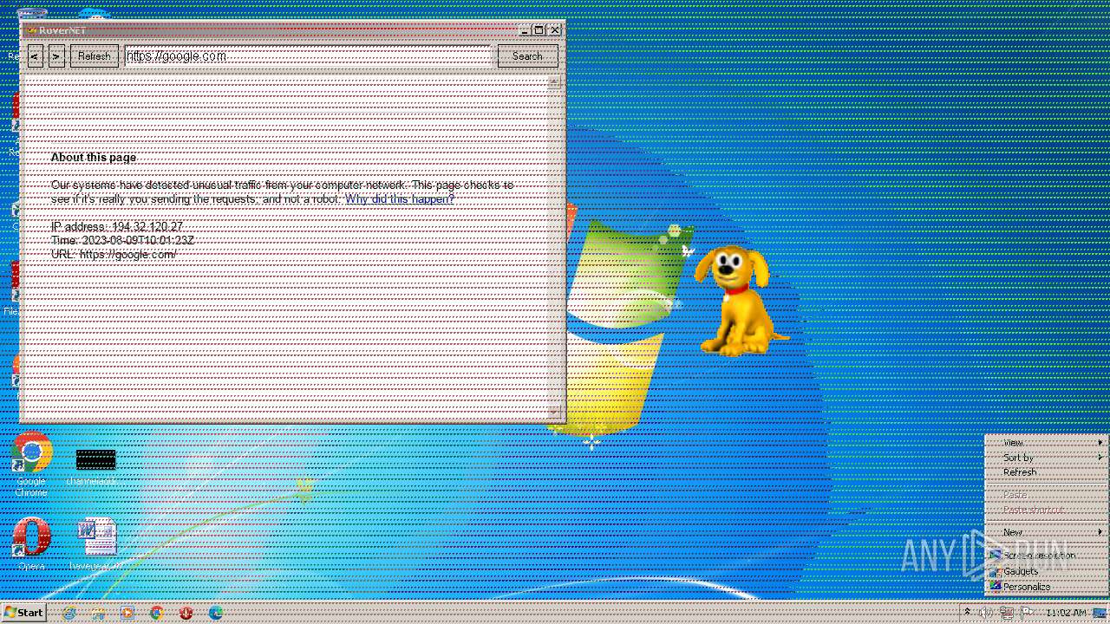Choose Refresh in the desktop context menu
1110x624 pixels.
point(1047,472)
